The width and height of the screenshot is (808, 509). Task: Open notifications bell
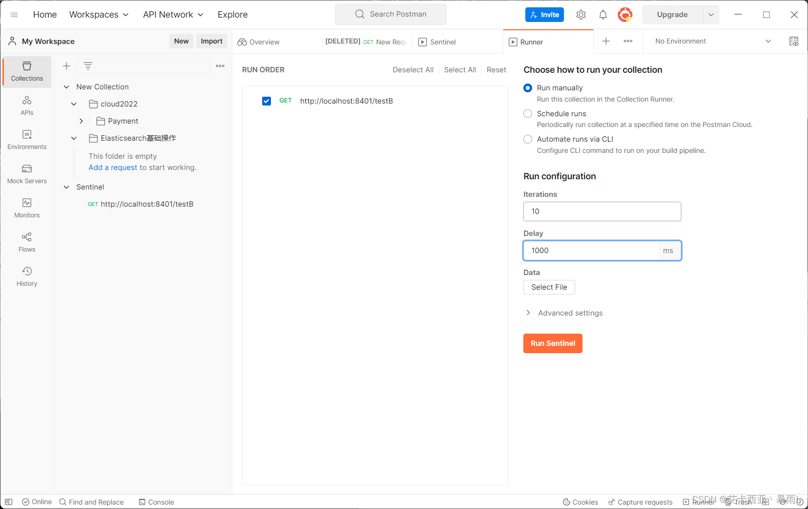pos(603,15)
